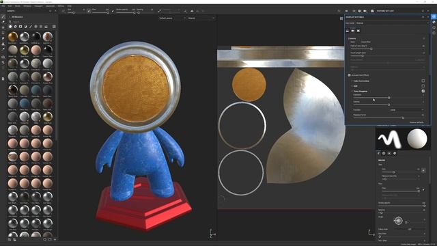Click the brush stroke preview thumbnail
The image size is (437, 246).
[390, 139]
